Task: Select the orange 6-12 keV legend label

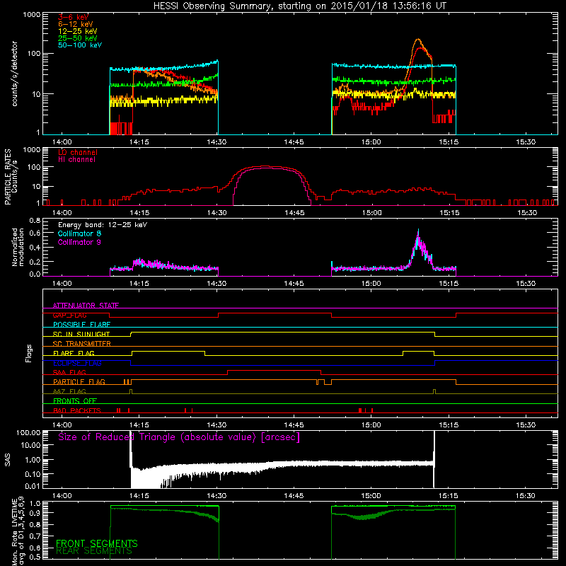Action: 75,24
